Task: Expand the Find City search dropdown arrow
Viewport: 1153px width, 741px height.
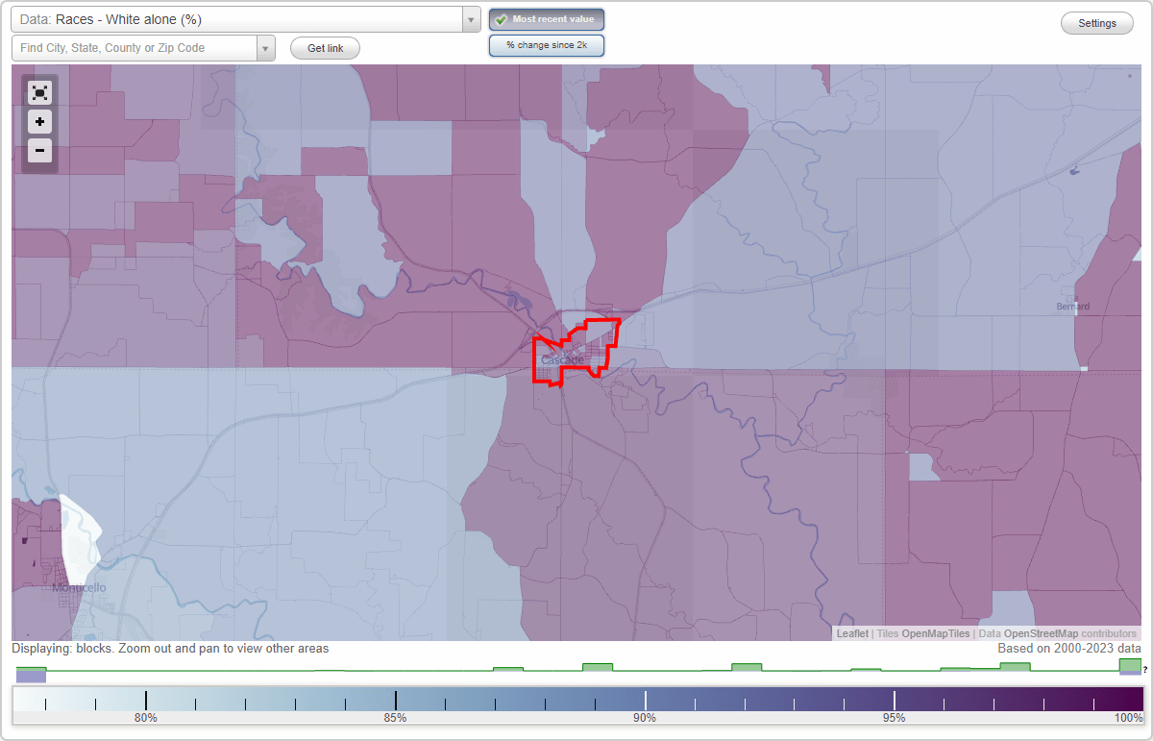Action: (268, 47)
